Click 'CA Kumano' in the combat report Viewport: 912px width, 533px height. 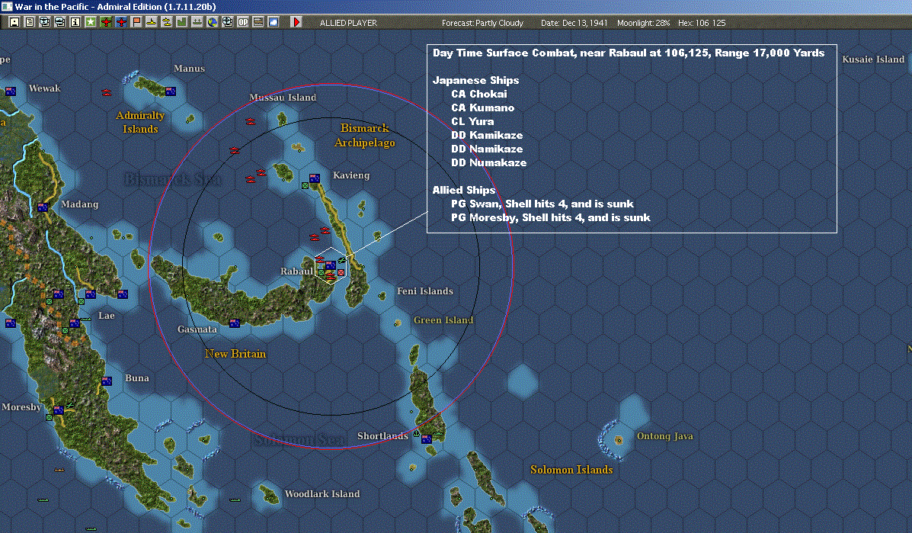(x=483, y=108)
